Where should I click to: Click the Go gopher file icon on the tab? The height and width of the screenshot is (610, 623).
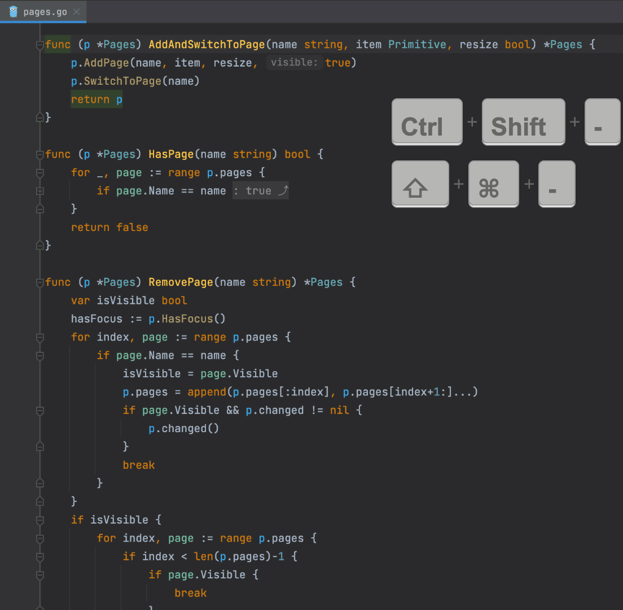[14, 12]
